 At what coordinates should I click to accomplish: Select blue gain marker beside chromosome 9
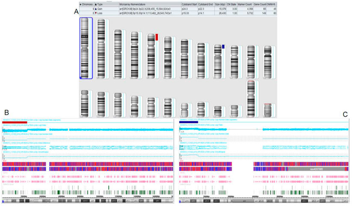[x=223, y=47]
